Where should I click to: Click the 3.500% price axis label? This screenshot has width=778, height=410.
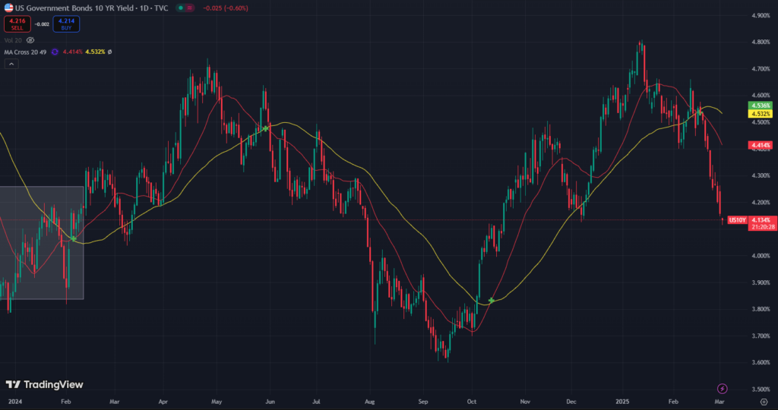(x=761, y=389)
